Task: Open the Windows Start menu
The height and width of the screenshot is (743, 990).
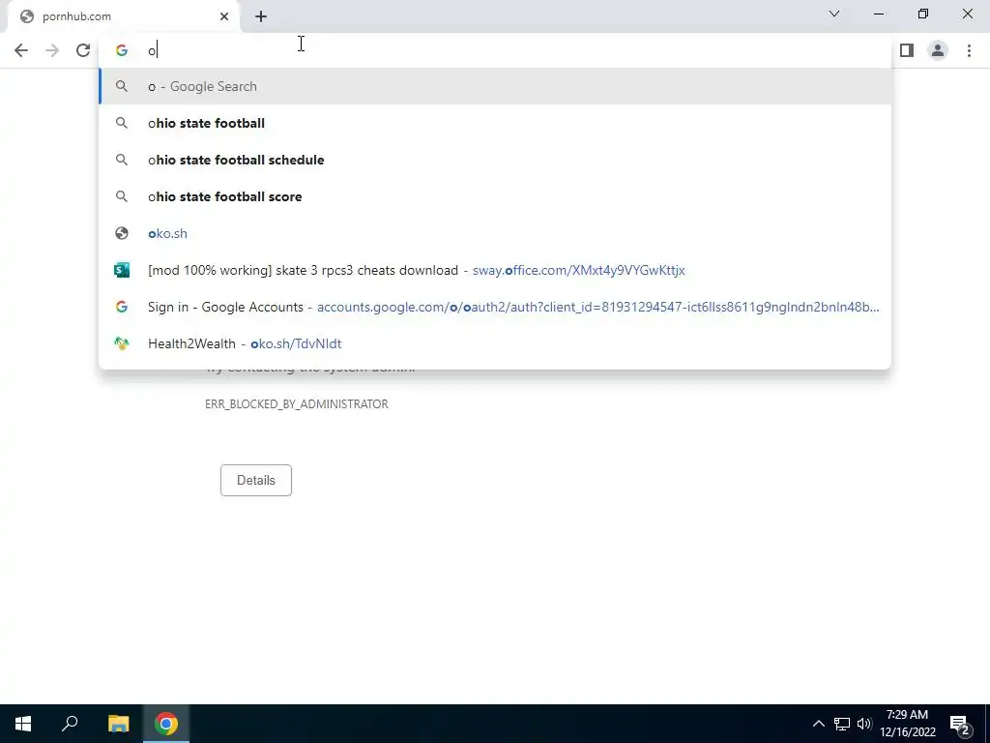Action: click(23, 724)
